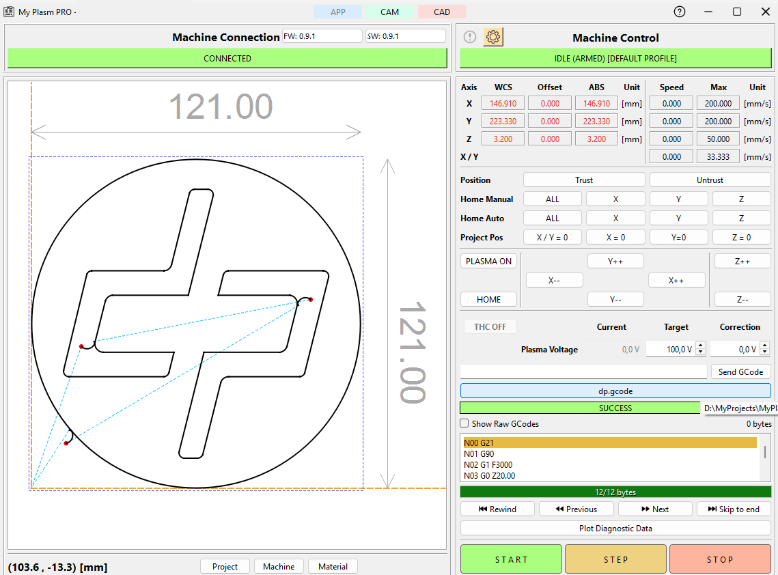Open machine settings gear icon
The image size is (778, 575).
point(493,37)
